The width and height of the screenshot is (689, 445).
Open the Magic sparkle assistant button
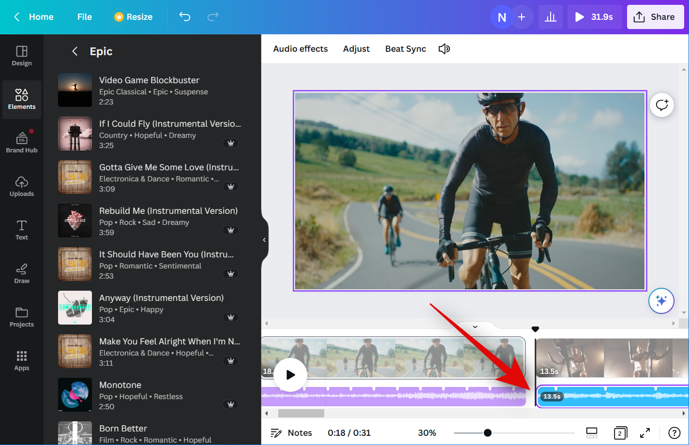coord(661,301)
